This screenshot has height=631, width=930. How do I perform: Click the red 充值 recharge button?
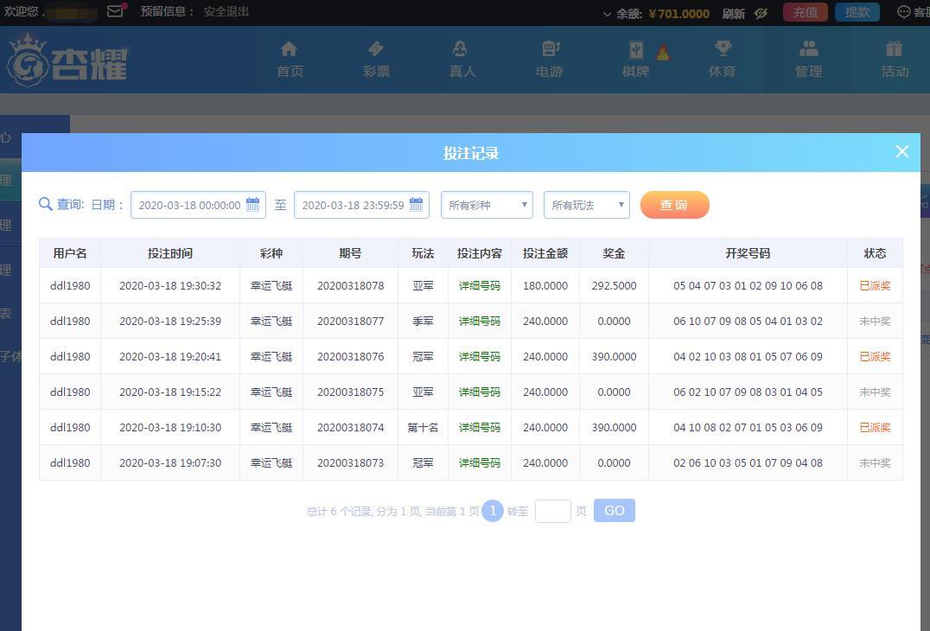[x=805, y=12]
